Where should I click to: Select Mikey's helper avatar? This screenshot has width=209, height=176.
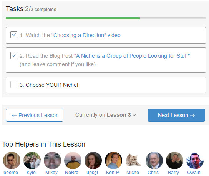[x=52, y=160]
